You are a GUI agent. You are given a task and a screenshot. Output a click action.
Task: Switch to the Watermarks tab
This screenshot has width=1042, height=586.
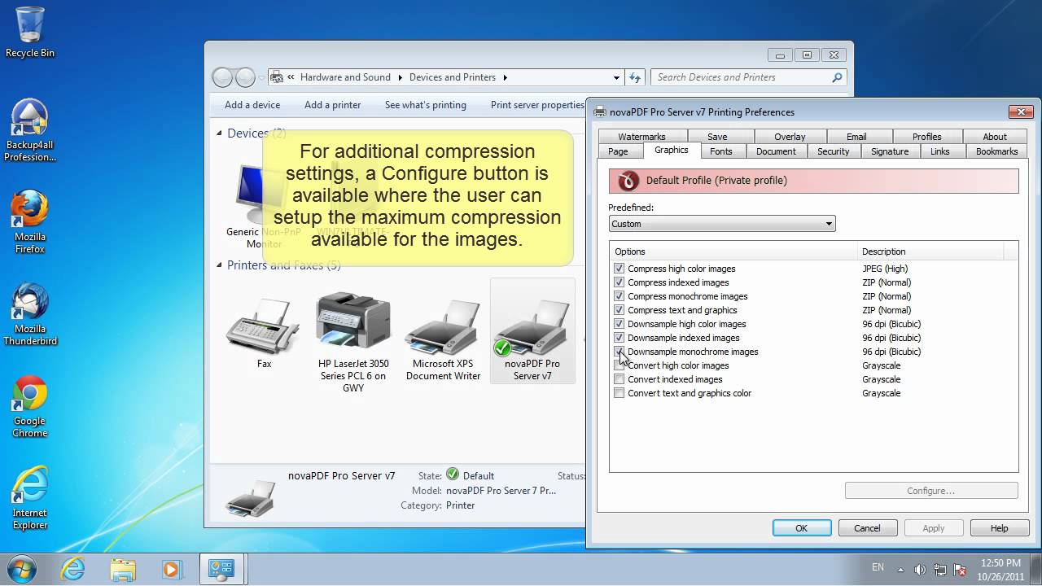(x=641, y=137)
